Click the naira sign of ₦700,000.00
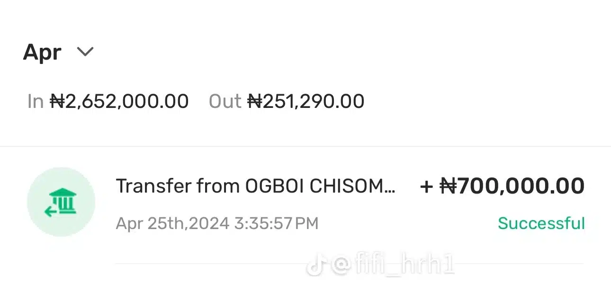611x284 pixels. click(448, 186)
